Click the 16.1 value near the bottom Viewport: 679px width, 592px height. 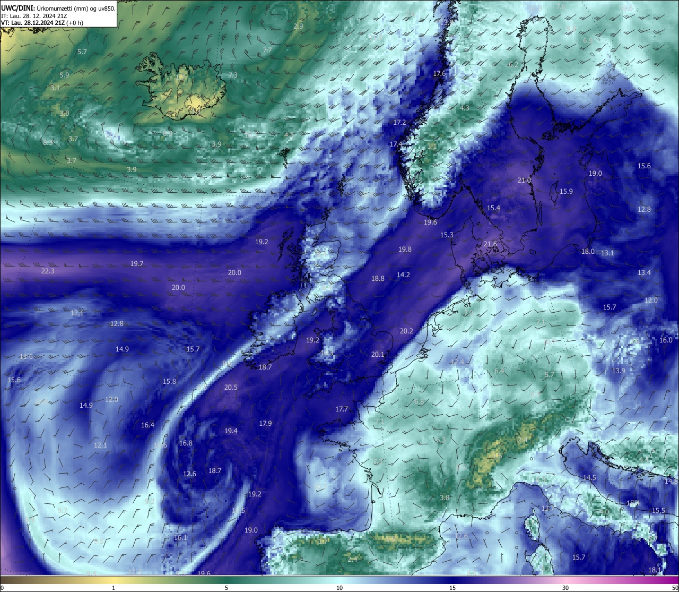pyautogui.click(x=180, y=538)
